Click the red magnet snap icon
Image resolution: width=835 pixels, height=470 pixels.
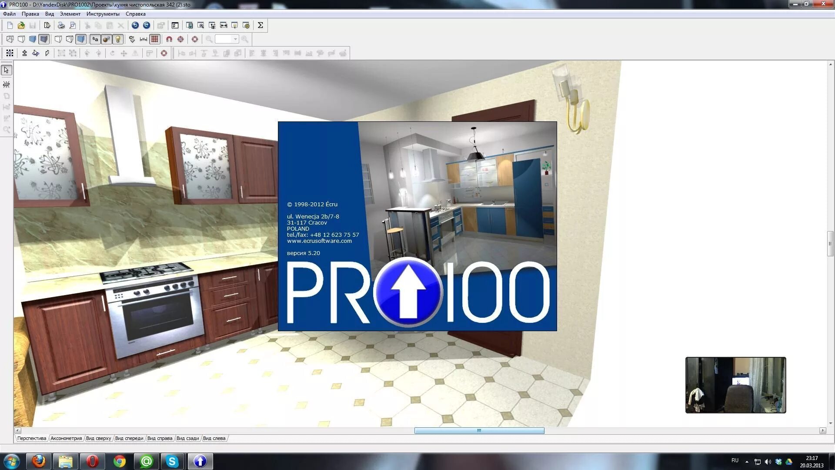pos(169,39)
